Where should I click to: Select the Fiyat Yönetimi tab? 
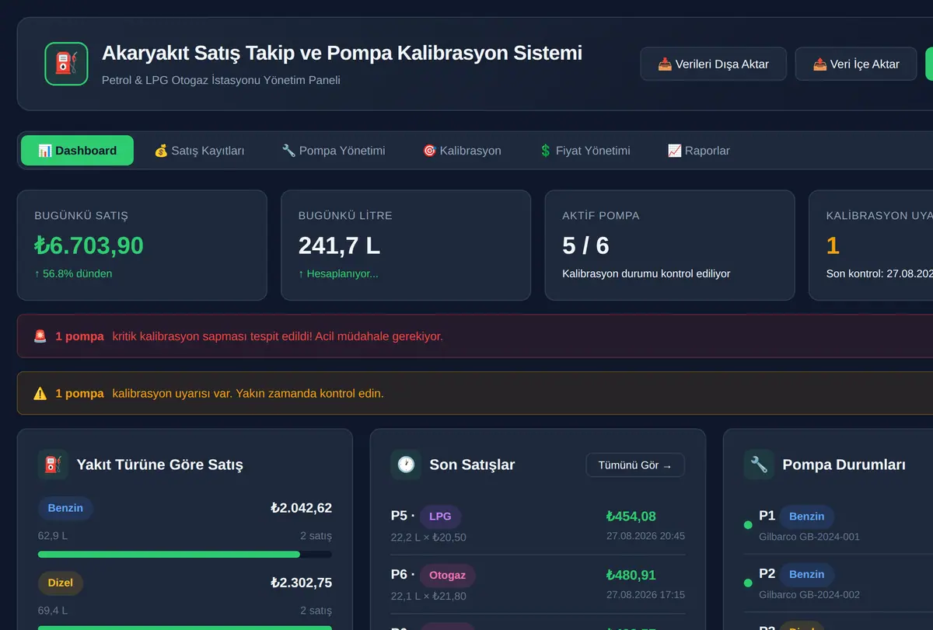(585, 151)
